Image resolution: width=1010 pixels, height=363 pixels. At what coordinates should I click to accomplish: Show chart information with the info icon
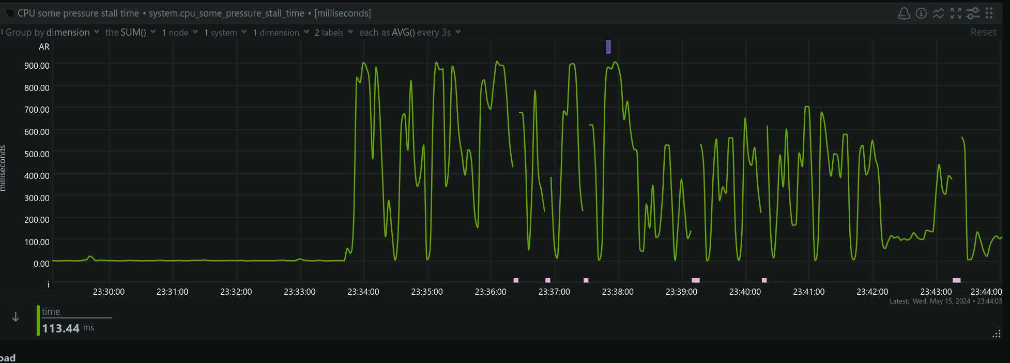(x=921, y=13)
